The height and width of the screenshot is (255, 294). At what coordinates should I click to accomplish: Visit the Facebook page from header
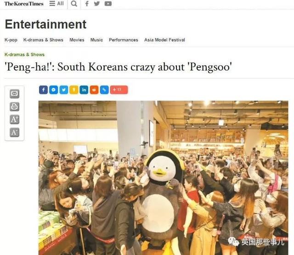pos(87,4)
